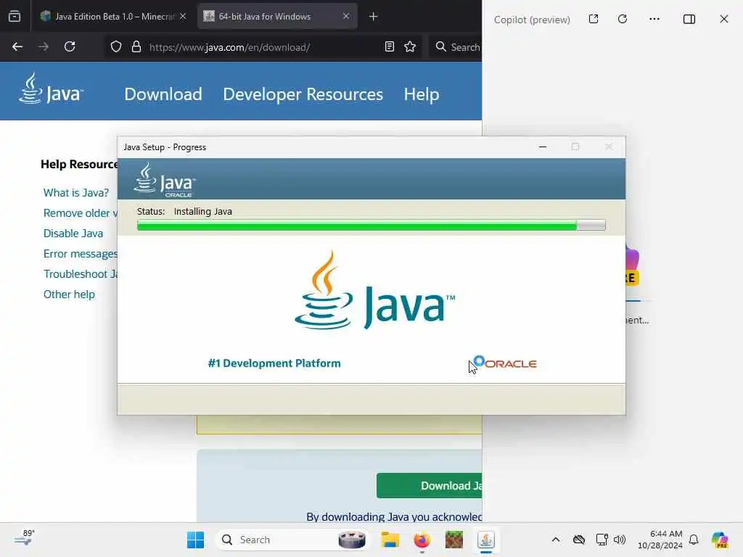This screenshot has height=557, width=743.
Task: Go forward with the forward arrow
Action: pyautogui.click(x=44, y=46)
